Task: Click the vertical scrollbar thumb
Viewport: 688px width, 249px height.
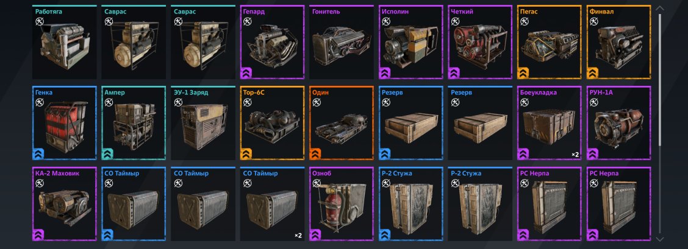Action: pyautogui.click(x=659, y=80)
